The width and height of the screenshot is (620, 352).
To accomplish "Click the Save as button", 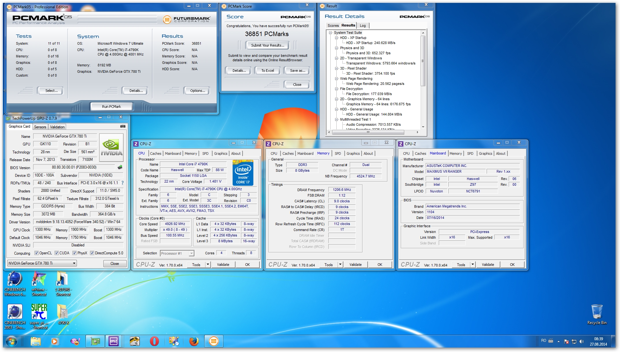I will click(x=297, y=71).
